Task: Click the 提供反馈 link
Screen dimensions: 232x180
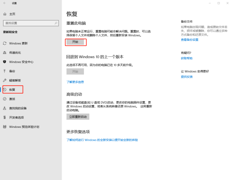Action: click(187, 77)
